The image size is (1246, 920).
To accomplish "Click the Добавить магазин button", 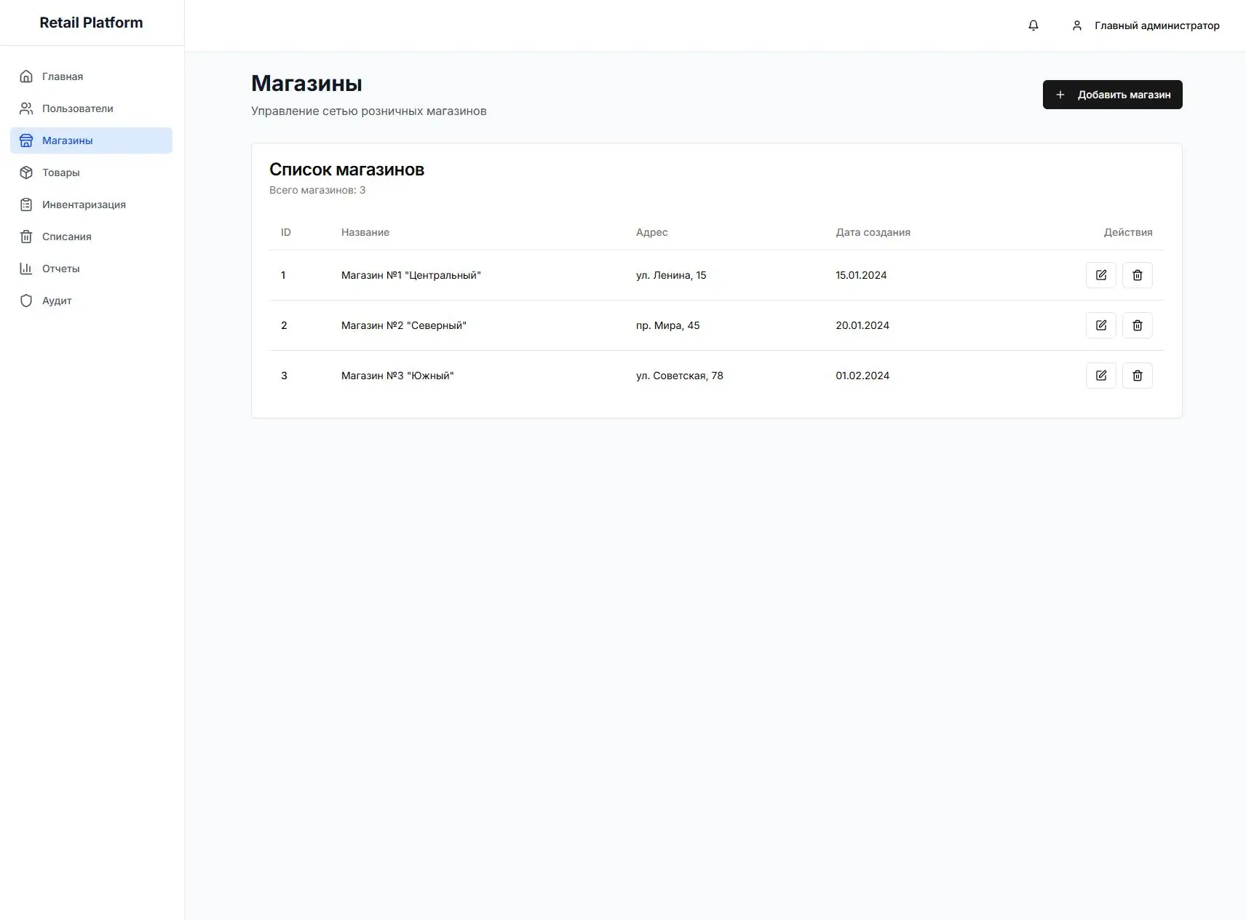I will [x=1112, y=95].
